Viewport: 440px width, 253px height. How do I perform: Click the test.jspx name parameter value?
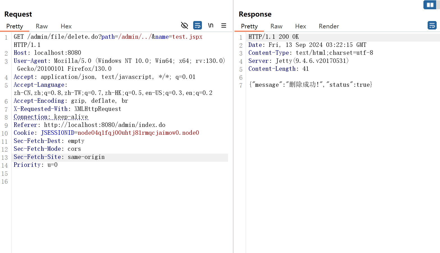187,37
